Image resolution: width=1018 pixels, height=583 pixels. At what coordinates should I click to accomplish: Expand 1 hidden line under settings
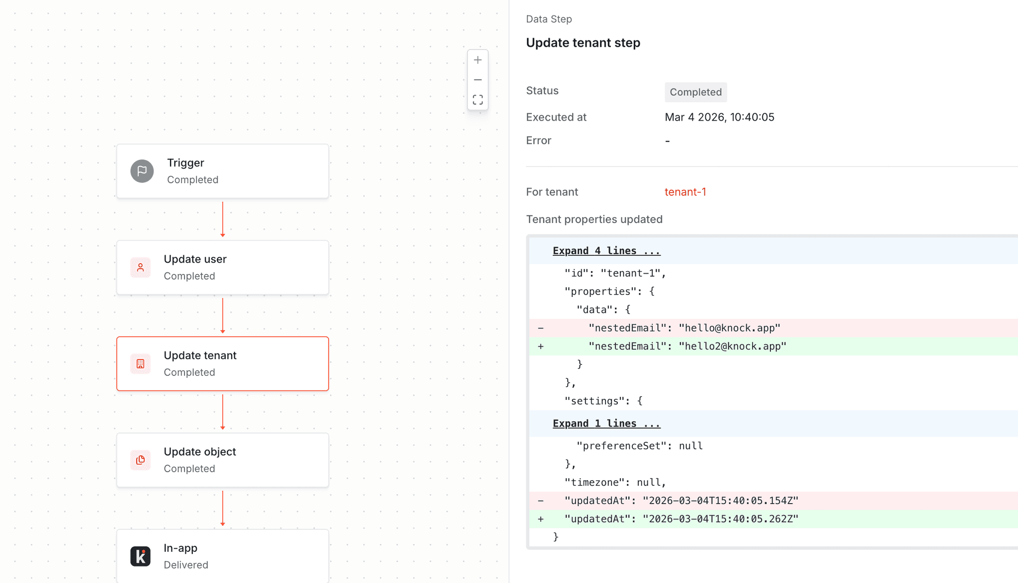click(x=606, y=423)
